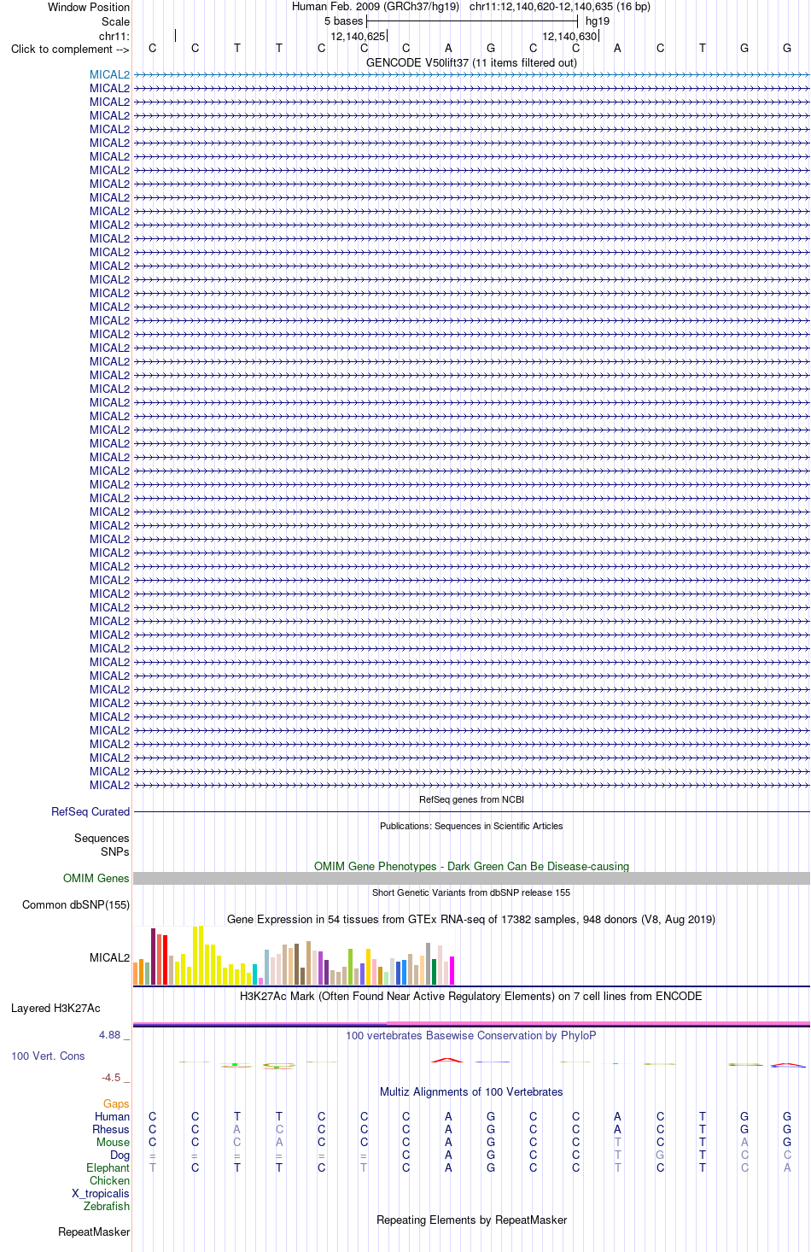The image size is (811, 1252).
Task: Open OMIM Gene Phenotypes track title
Action: 471,866
